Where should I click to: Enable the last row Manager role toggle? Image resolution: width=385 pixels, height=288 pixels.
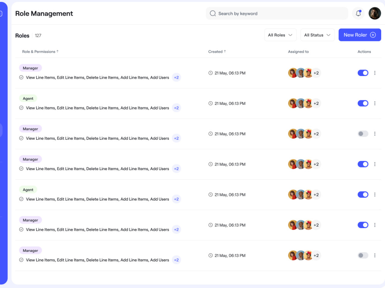pos(363,255)
